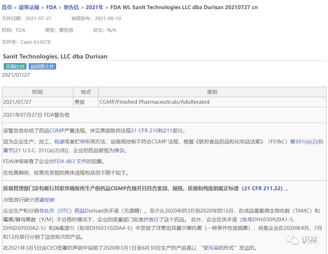This screenshot has width=328, height=254.
Task: Open the 包装 hyperlink
Action: click(59, 142)
